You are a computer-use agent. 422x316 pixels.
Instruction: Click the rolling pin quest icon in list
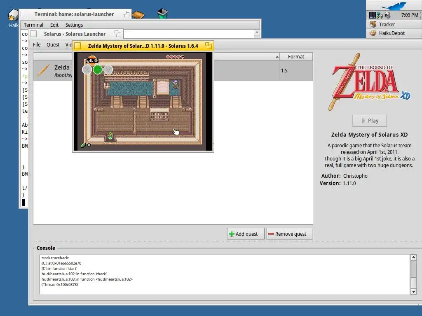point(44,70)
